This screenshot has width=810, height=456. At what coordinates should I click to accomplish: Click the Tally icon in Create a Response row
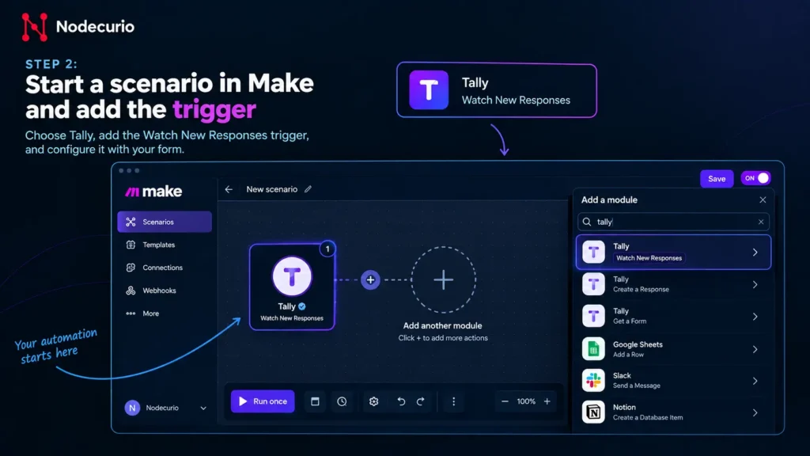[593, 284]
